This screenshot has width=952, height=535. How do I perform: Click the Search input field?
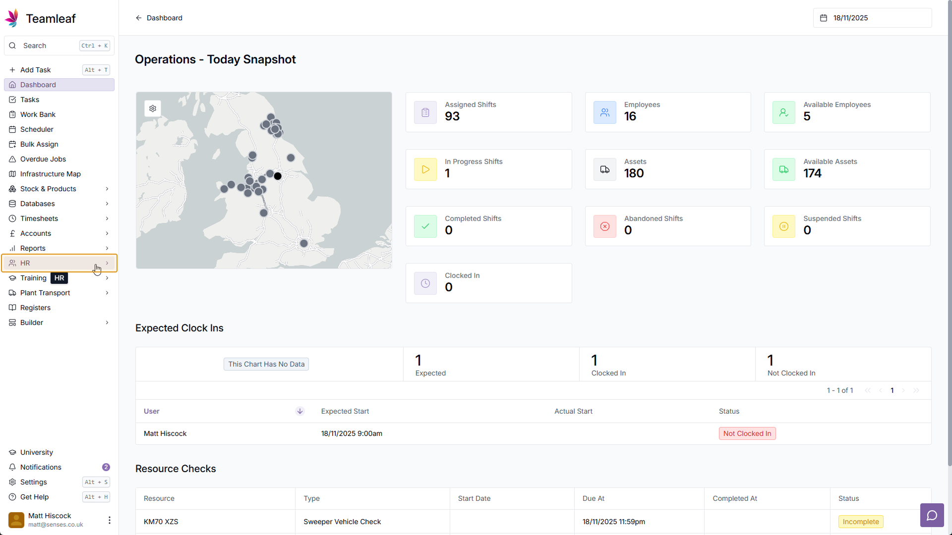(50, 46)
